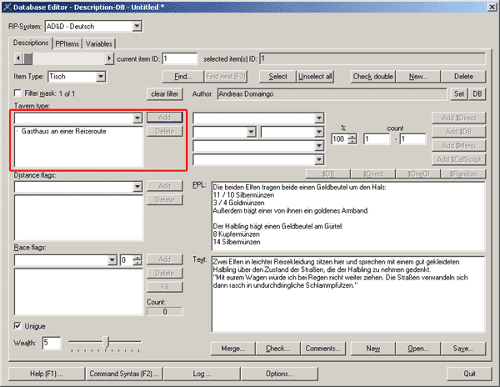Open the Item Type dropdown
The image size is (500, 387).
click(x=102, y=77)
